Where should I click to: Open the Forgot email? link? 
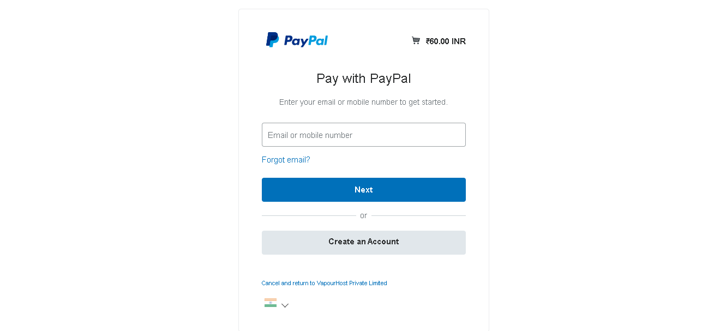click(x=286, y=160)
